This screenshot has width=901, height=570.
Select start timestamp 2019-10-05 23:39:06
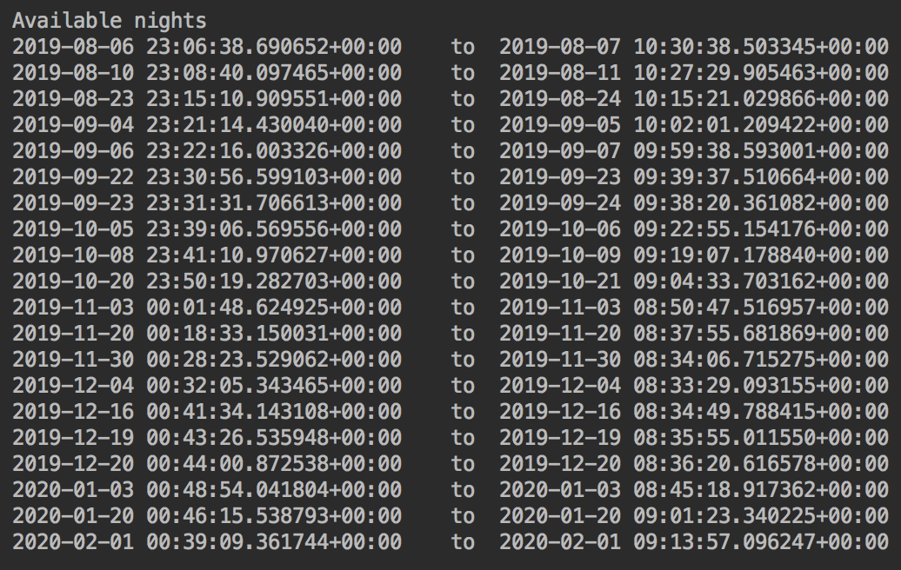207,229
